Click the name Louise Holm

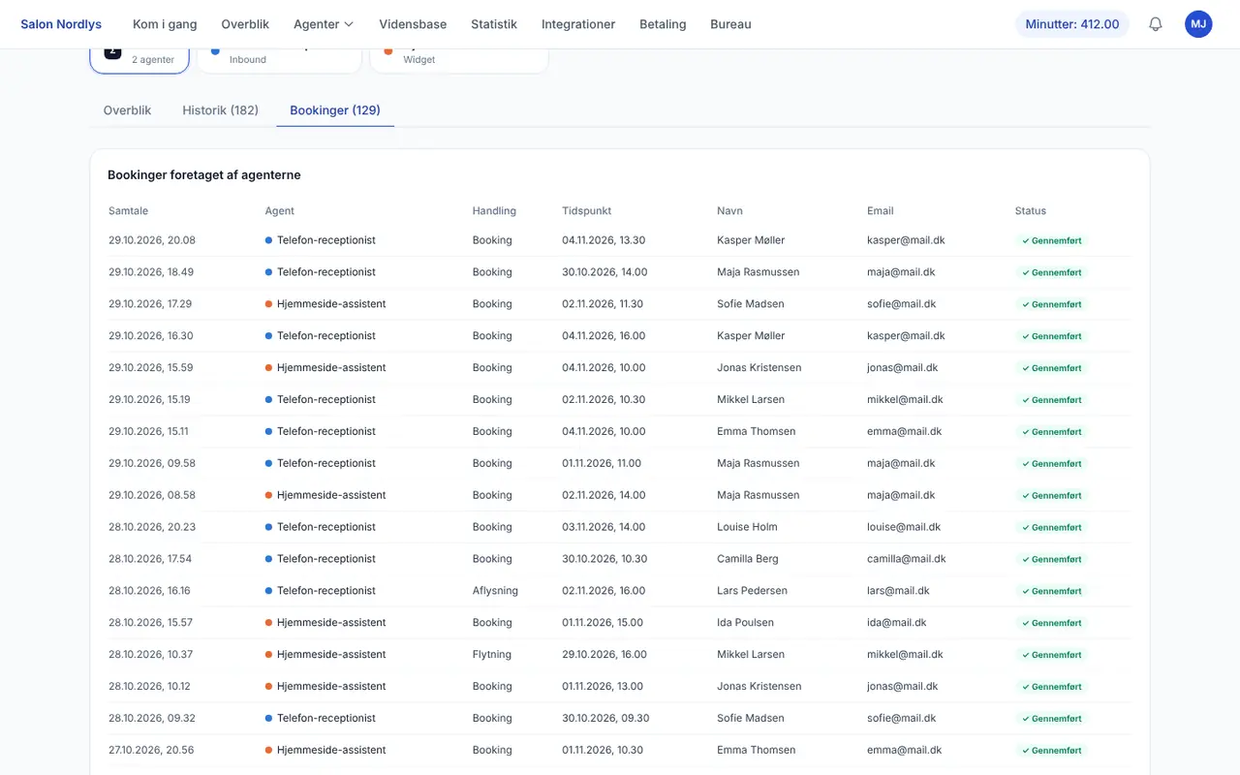pyautogui.click(x=747, y=528)
